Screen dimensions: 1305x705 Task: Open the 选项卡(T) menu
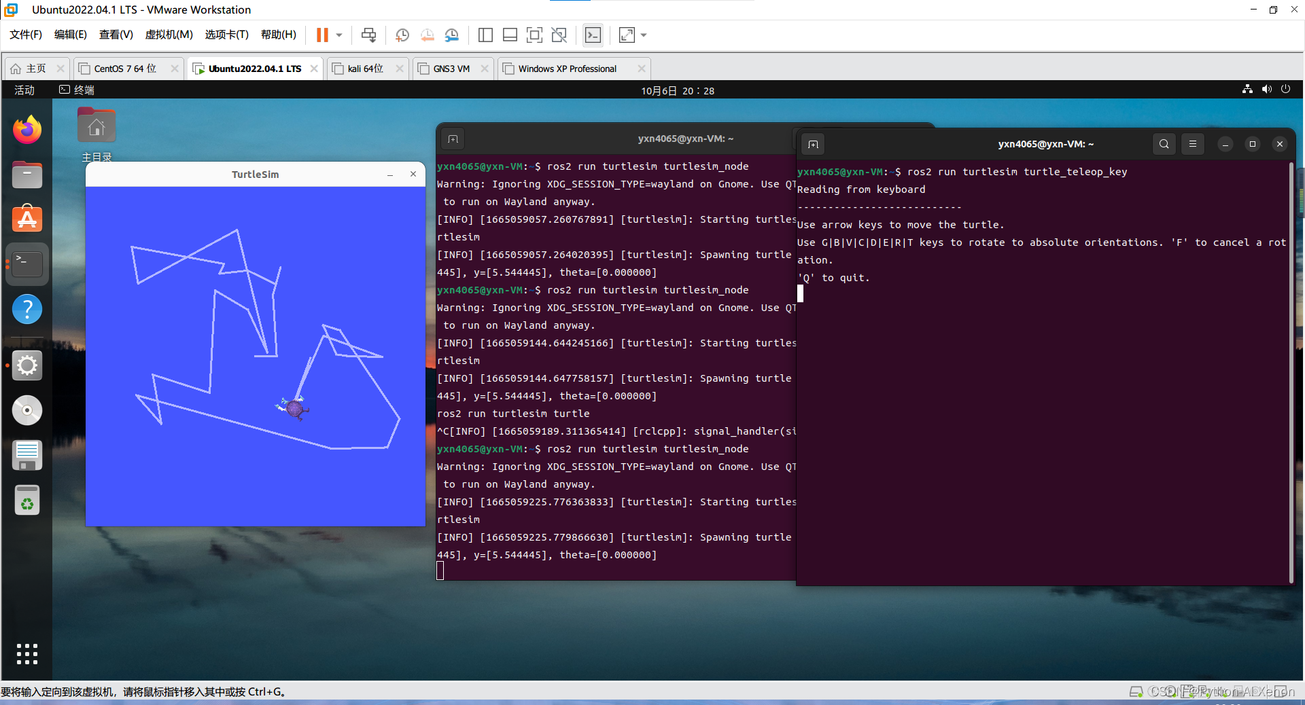click(x=227, y=35)
